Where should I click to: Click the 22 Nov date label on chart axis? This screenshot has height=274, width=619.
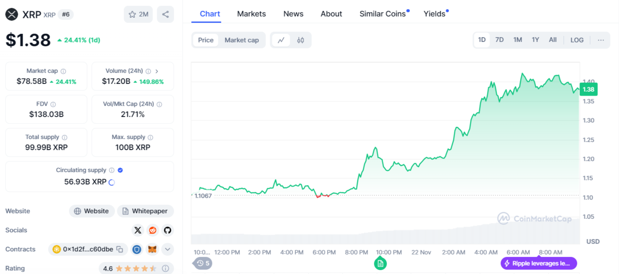coord(421,252)
